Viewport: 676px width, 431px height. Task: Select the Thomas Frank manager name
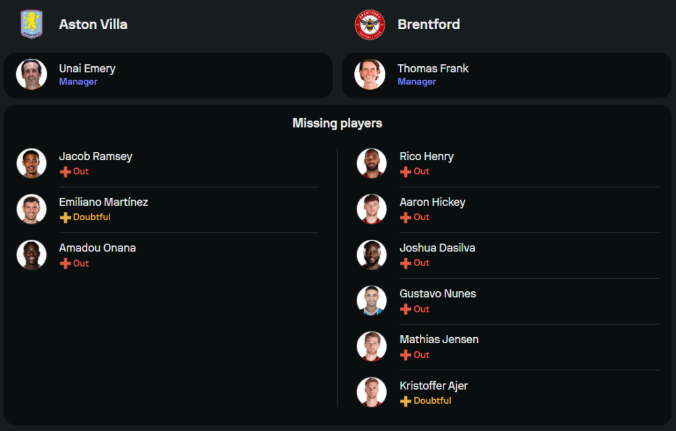[x=433, y=68]
